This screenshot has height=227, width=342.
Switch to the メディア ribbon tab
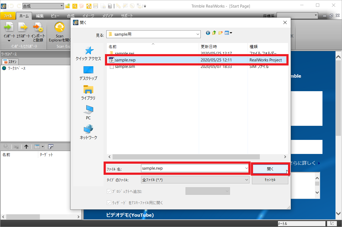(108, 16)
